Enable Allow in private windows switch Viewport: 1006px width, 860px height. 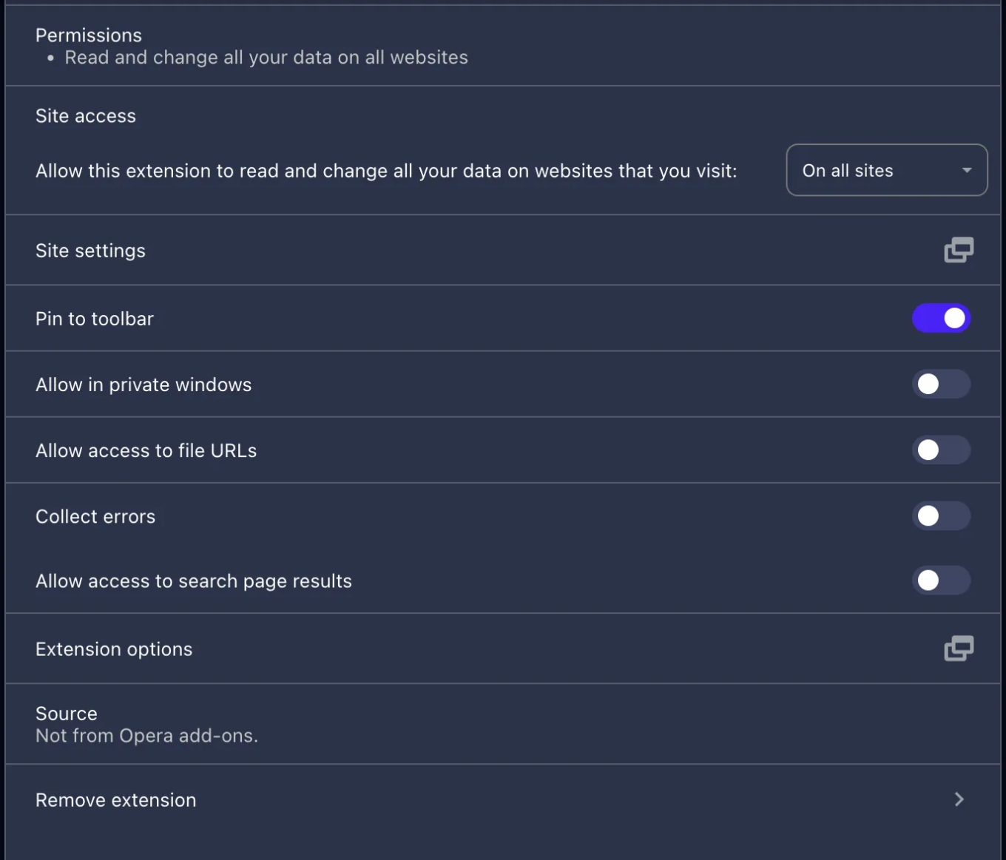[x=941, y=384]
